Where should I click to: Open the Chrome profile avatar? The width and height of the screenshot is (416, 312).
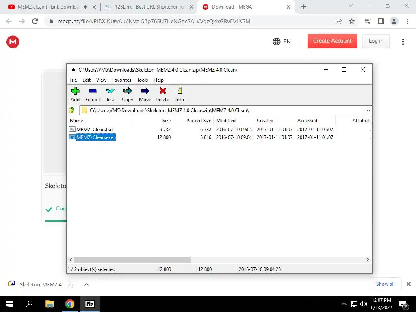click(394, 21)
